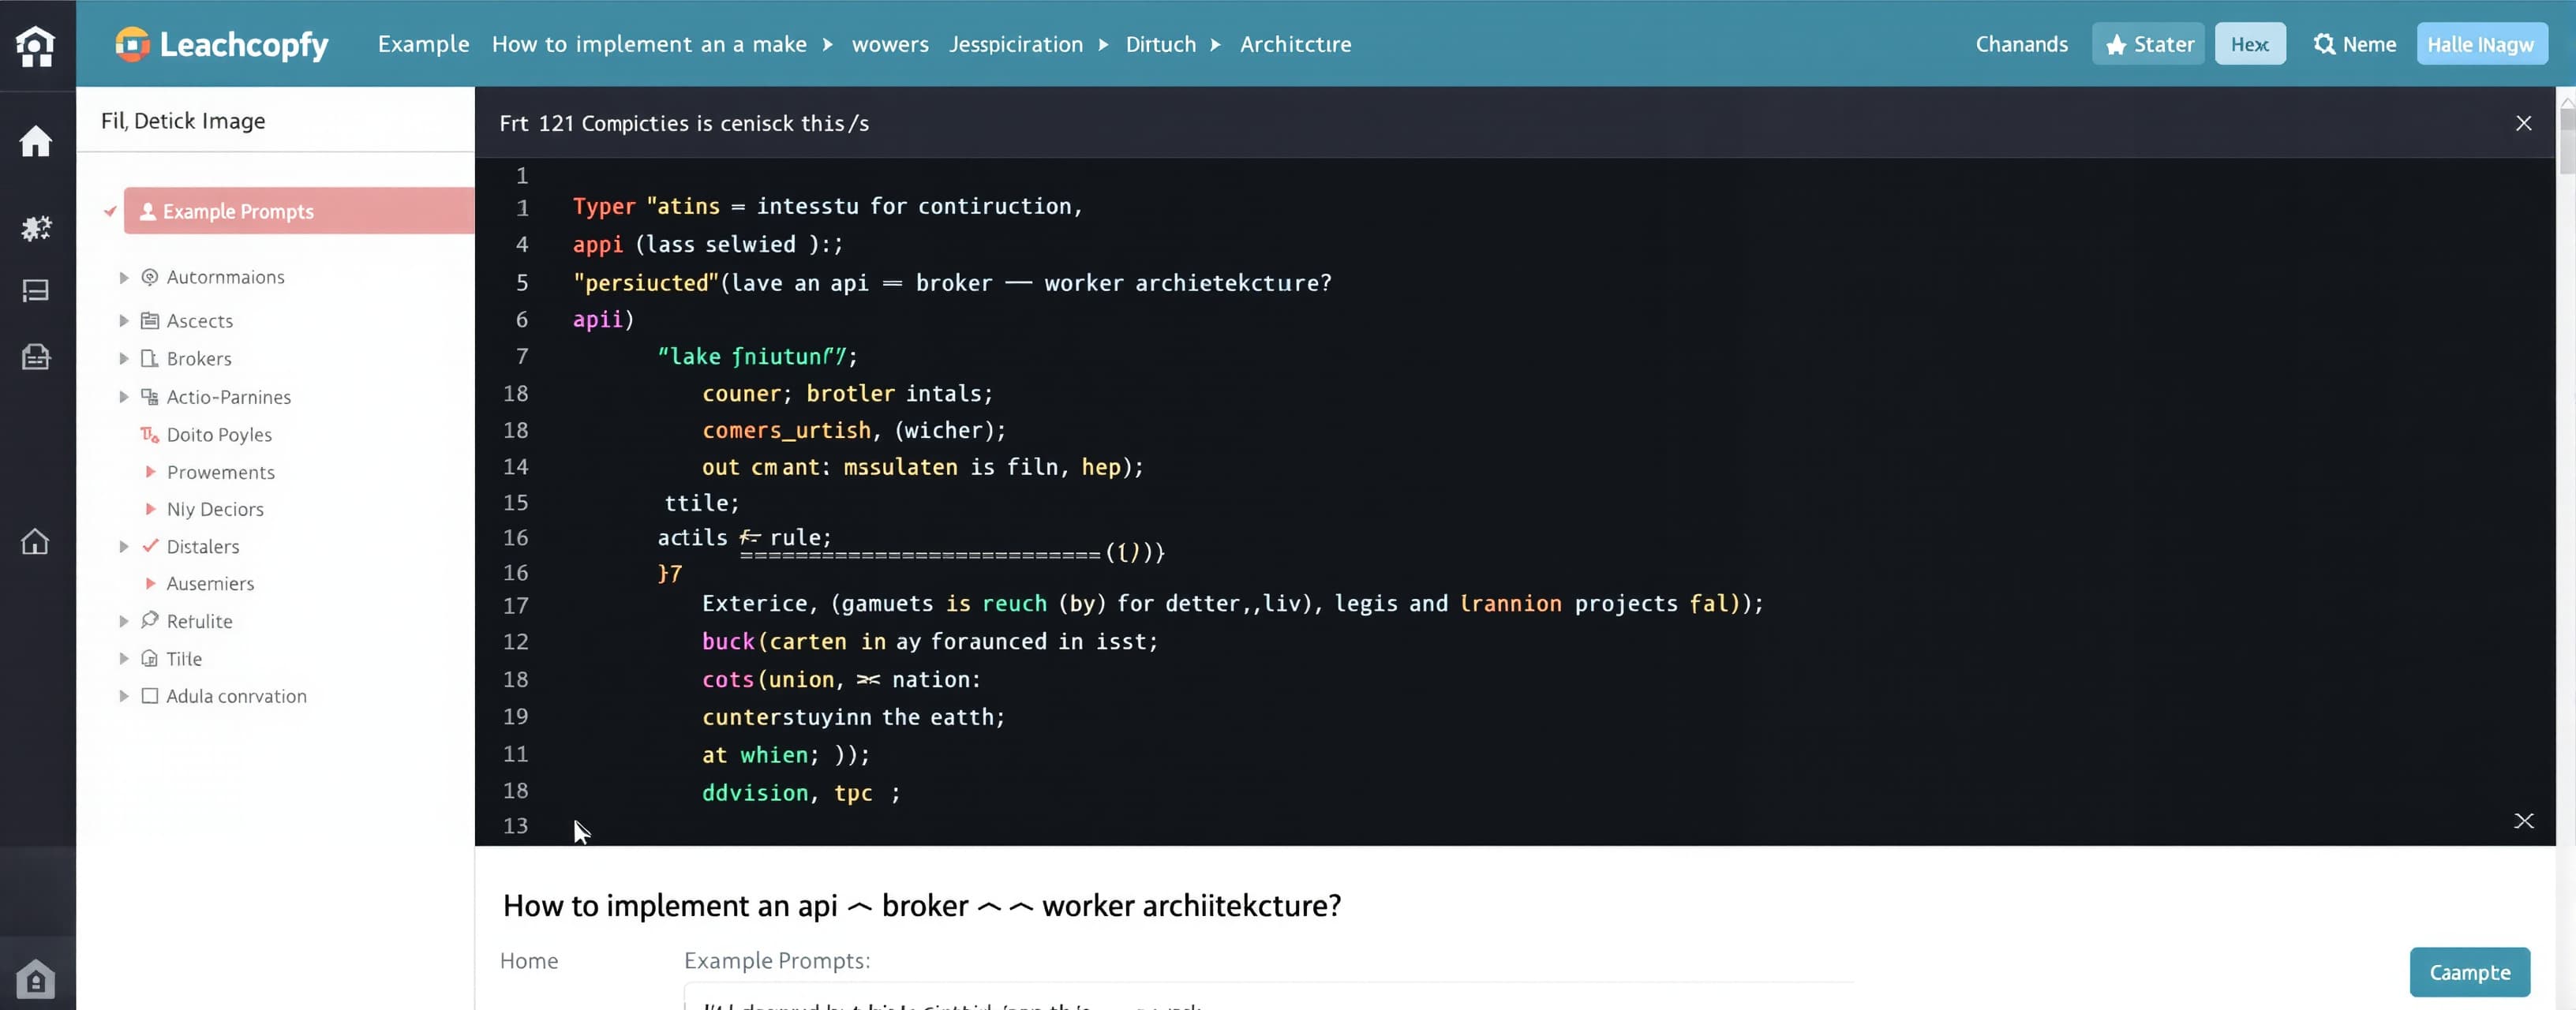
Task: Toggle the red check on Distalers
Action: coord(151,545)
